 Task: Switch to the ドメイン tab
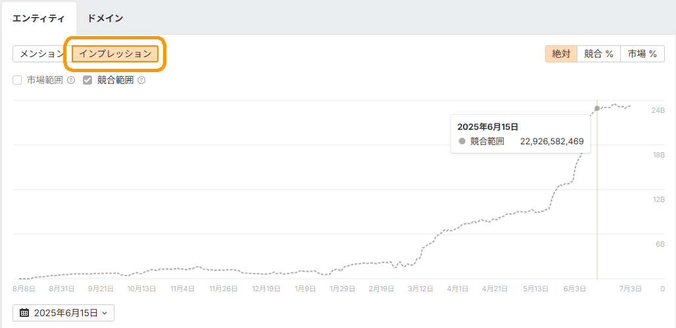tap(105, 18)
